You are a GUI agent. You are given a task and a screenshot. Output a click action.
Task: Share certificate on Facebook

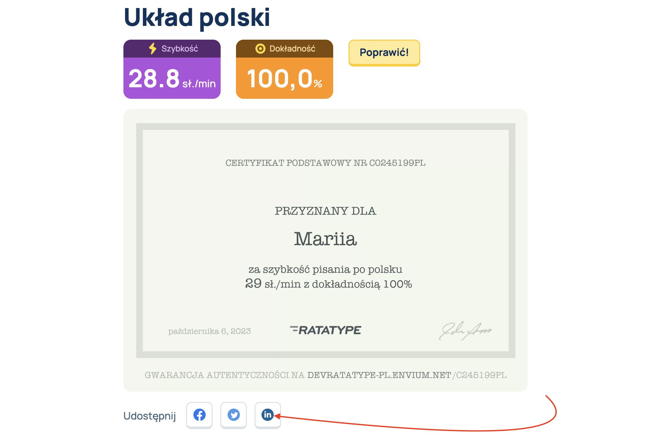pos(199,415)
